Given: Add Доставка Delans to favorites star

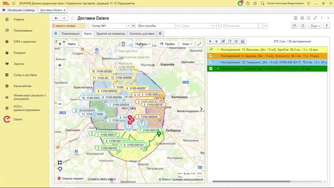Looking at the screenshot, I should tap(73, 18).
